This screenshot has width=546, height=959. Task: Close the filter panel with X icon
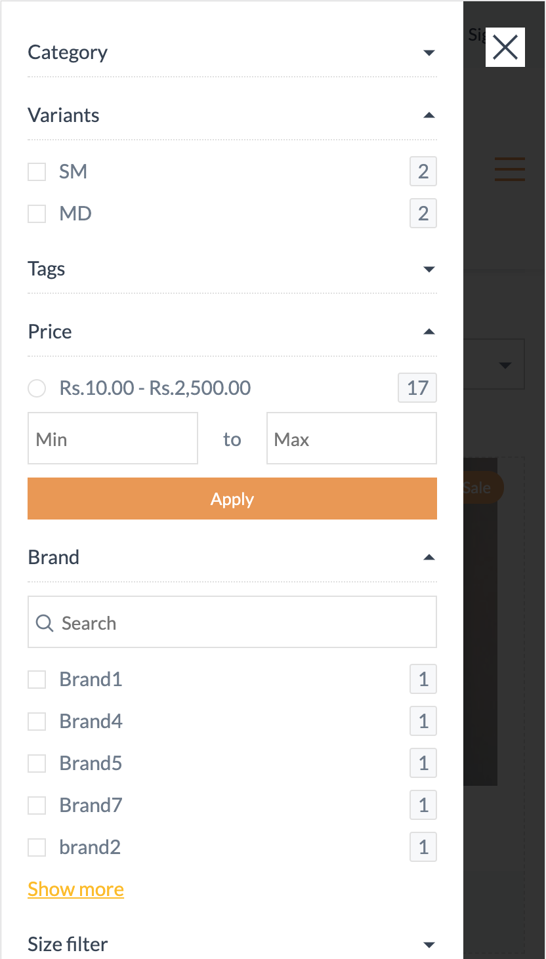(505, 47)
